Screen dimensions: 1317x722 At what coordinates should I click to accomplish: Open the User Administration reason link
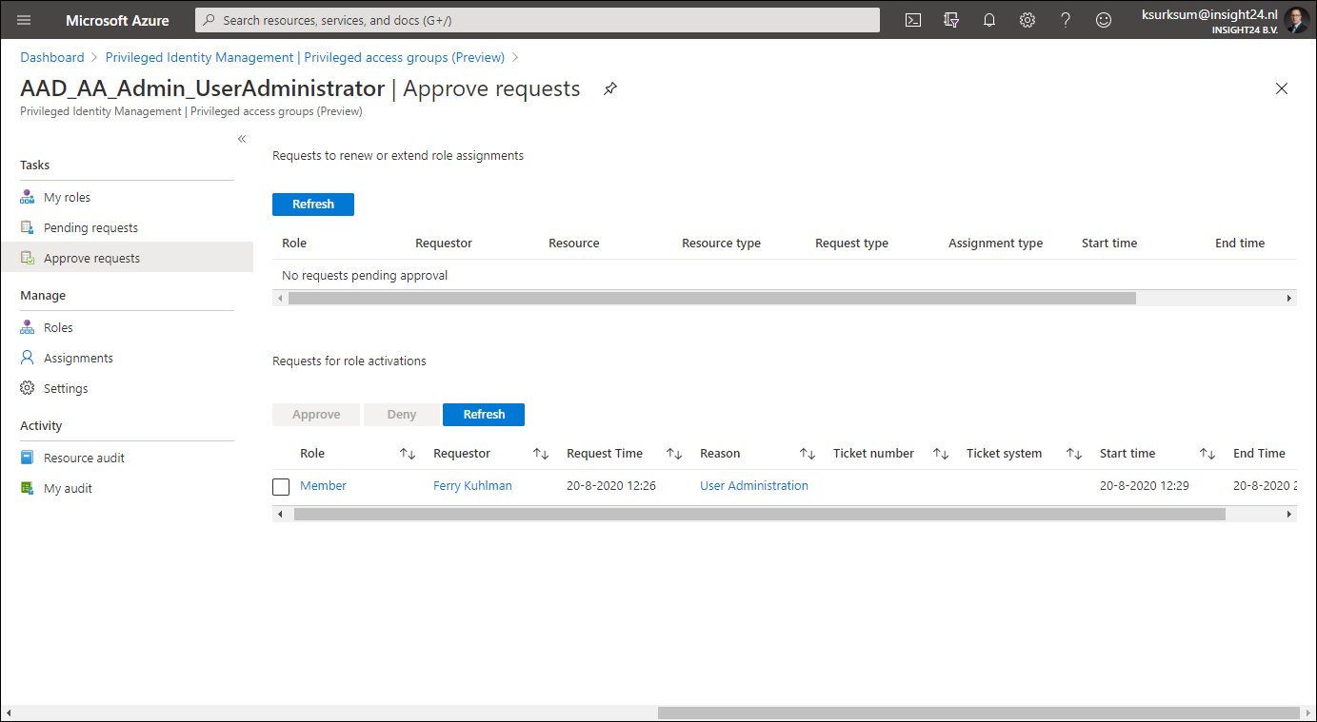pos(754,485)
